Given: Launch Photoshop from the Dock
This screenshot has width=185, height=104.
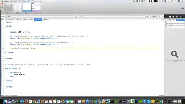Looking at the screenshot, I should click(x=137, y=101).
